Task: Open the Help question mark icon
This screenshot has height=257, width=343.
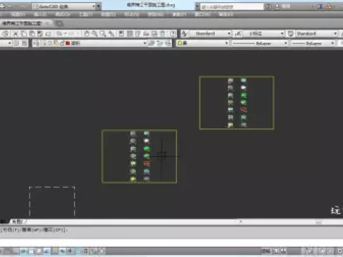Action: tap(173, 34)
